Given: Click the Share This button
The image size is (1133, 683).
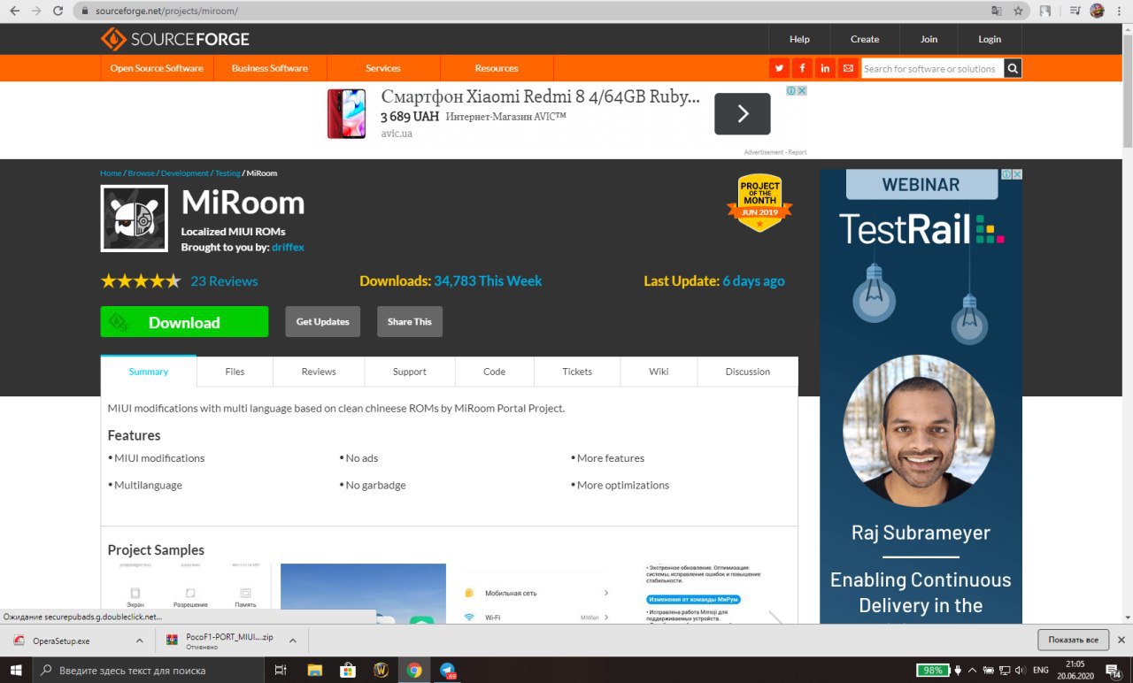Looking at the screenshot, I should pyautogui.click(x=410, y=322).
